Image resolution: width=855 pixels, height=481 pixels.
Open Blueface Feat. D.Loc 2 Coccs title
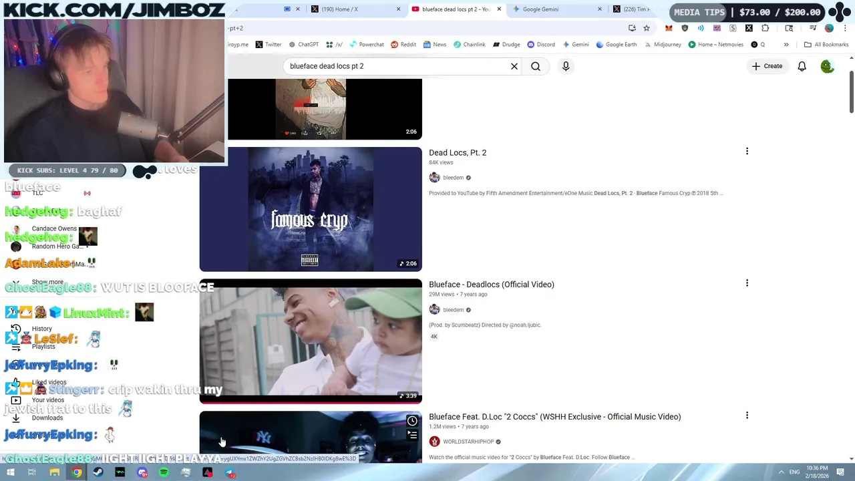(x=555, y=417)
